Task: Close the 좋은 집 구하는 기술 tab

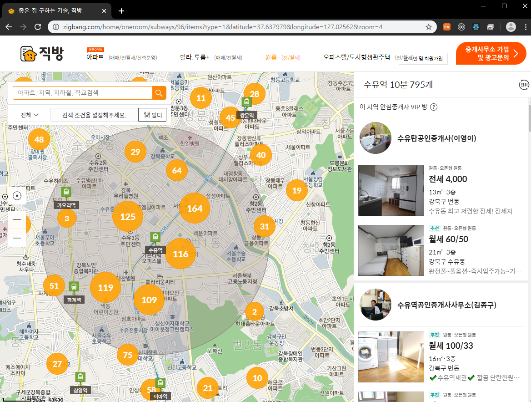Action: coord(104,11)
